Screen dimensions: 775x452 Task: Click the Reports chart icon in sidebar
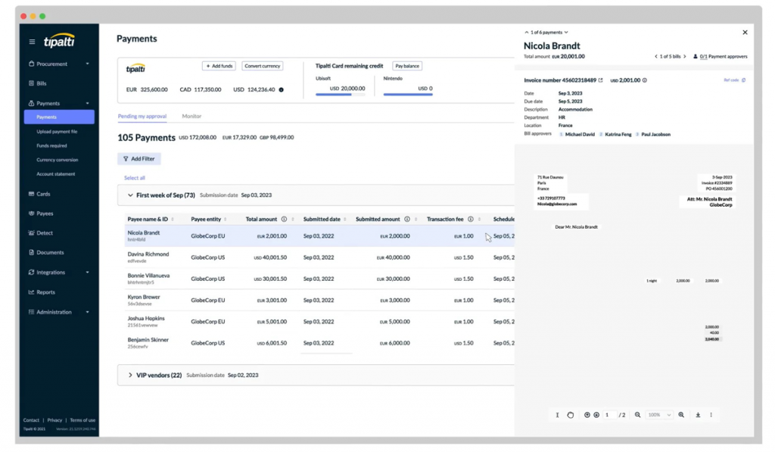click(31, 292)
